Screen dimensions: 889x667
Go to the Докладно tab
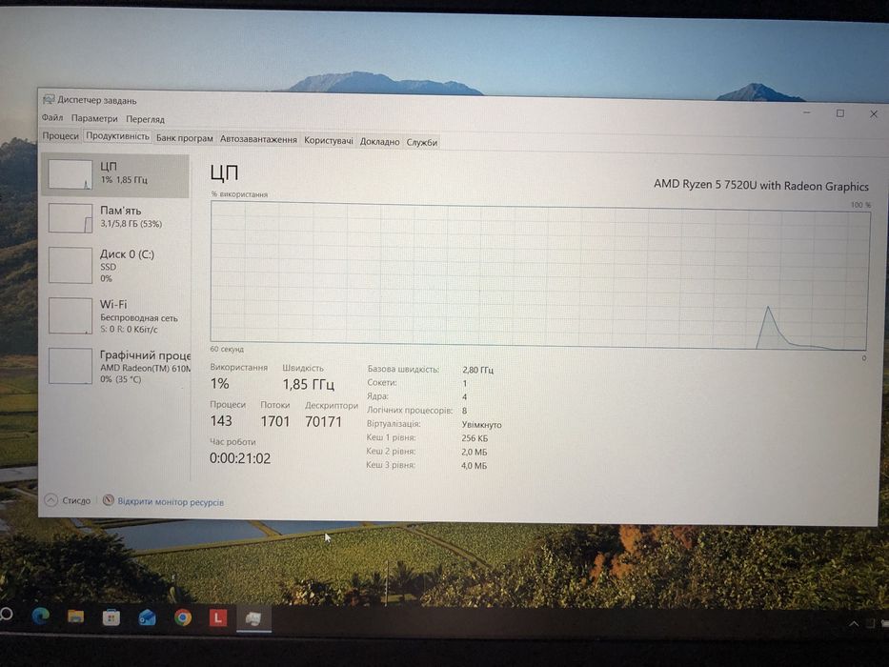pos(379,141)
